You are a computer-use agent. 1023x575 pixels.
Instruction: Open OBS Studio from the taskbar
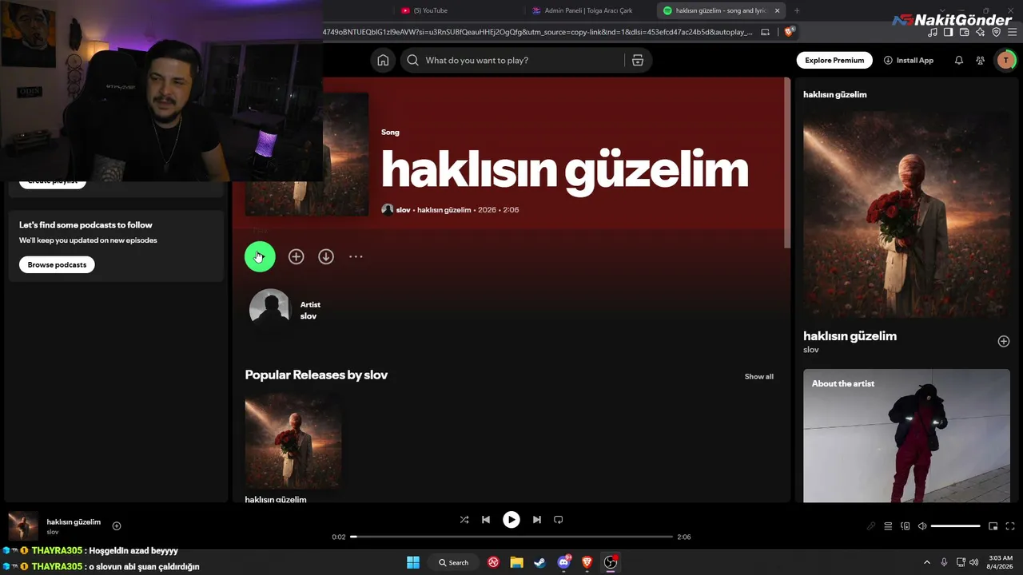[x=611, y=562]
